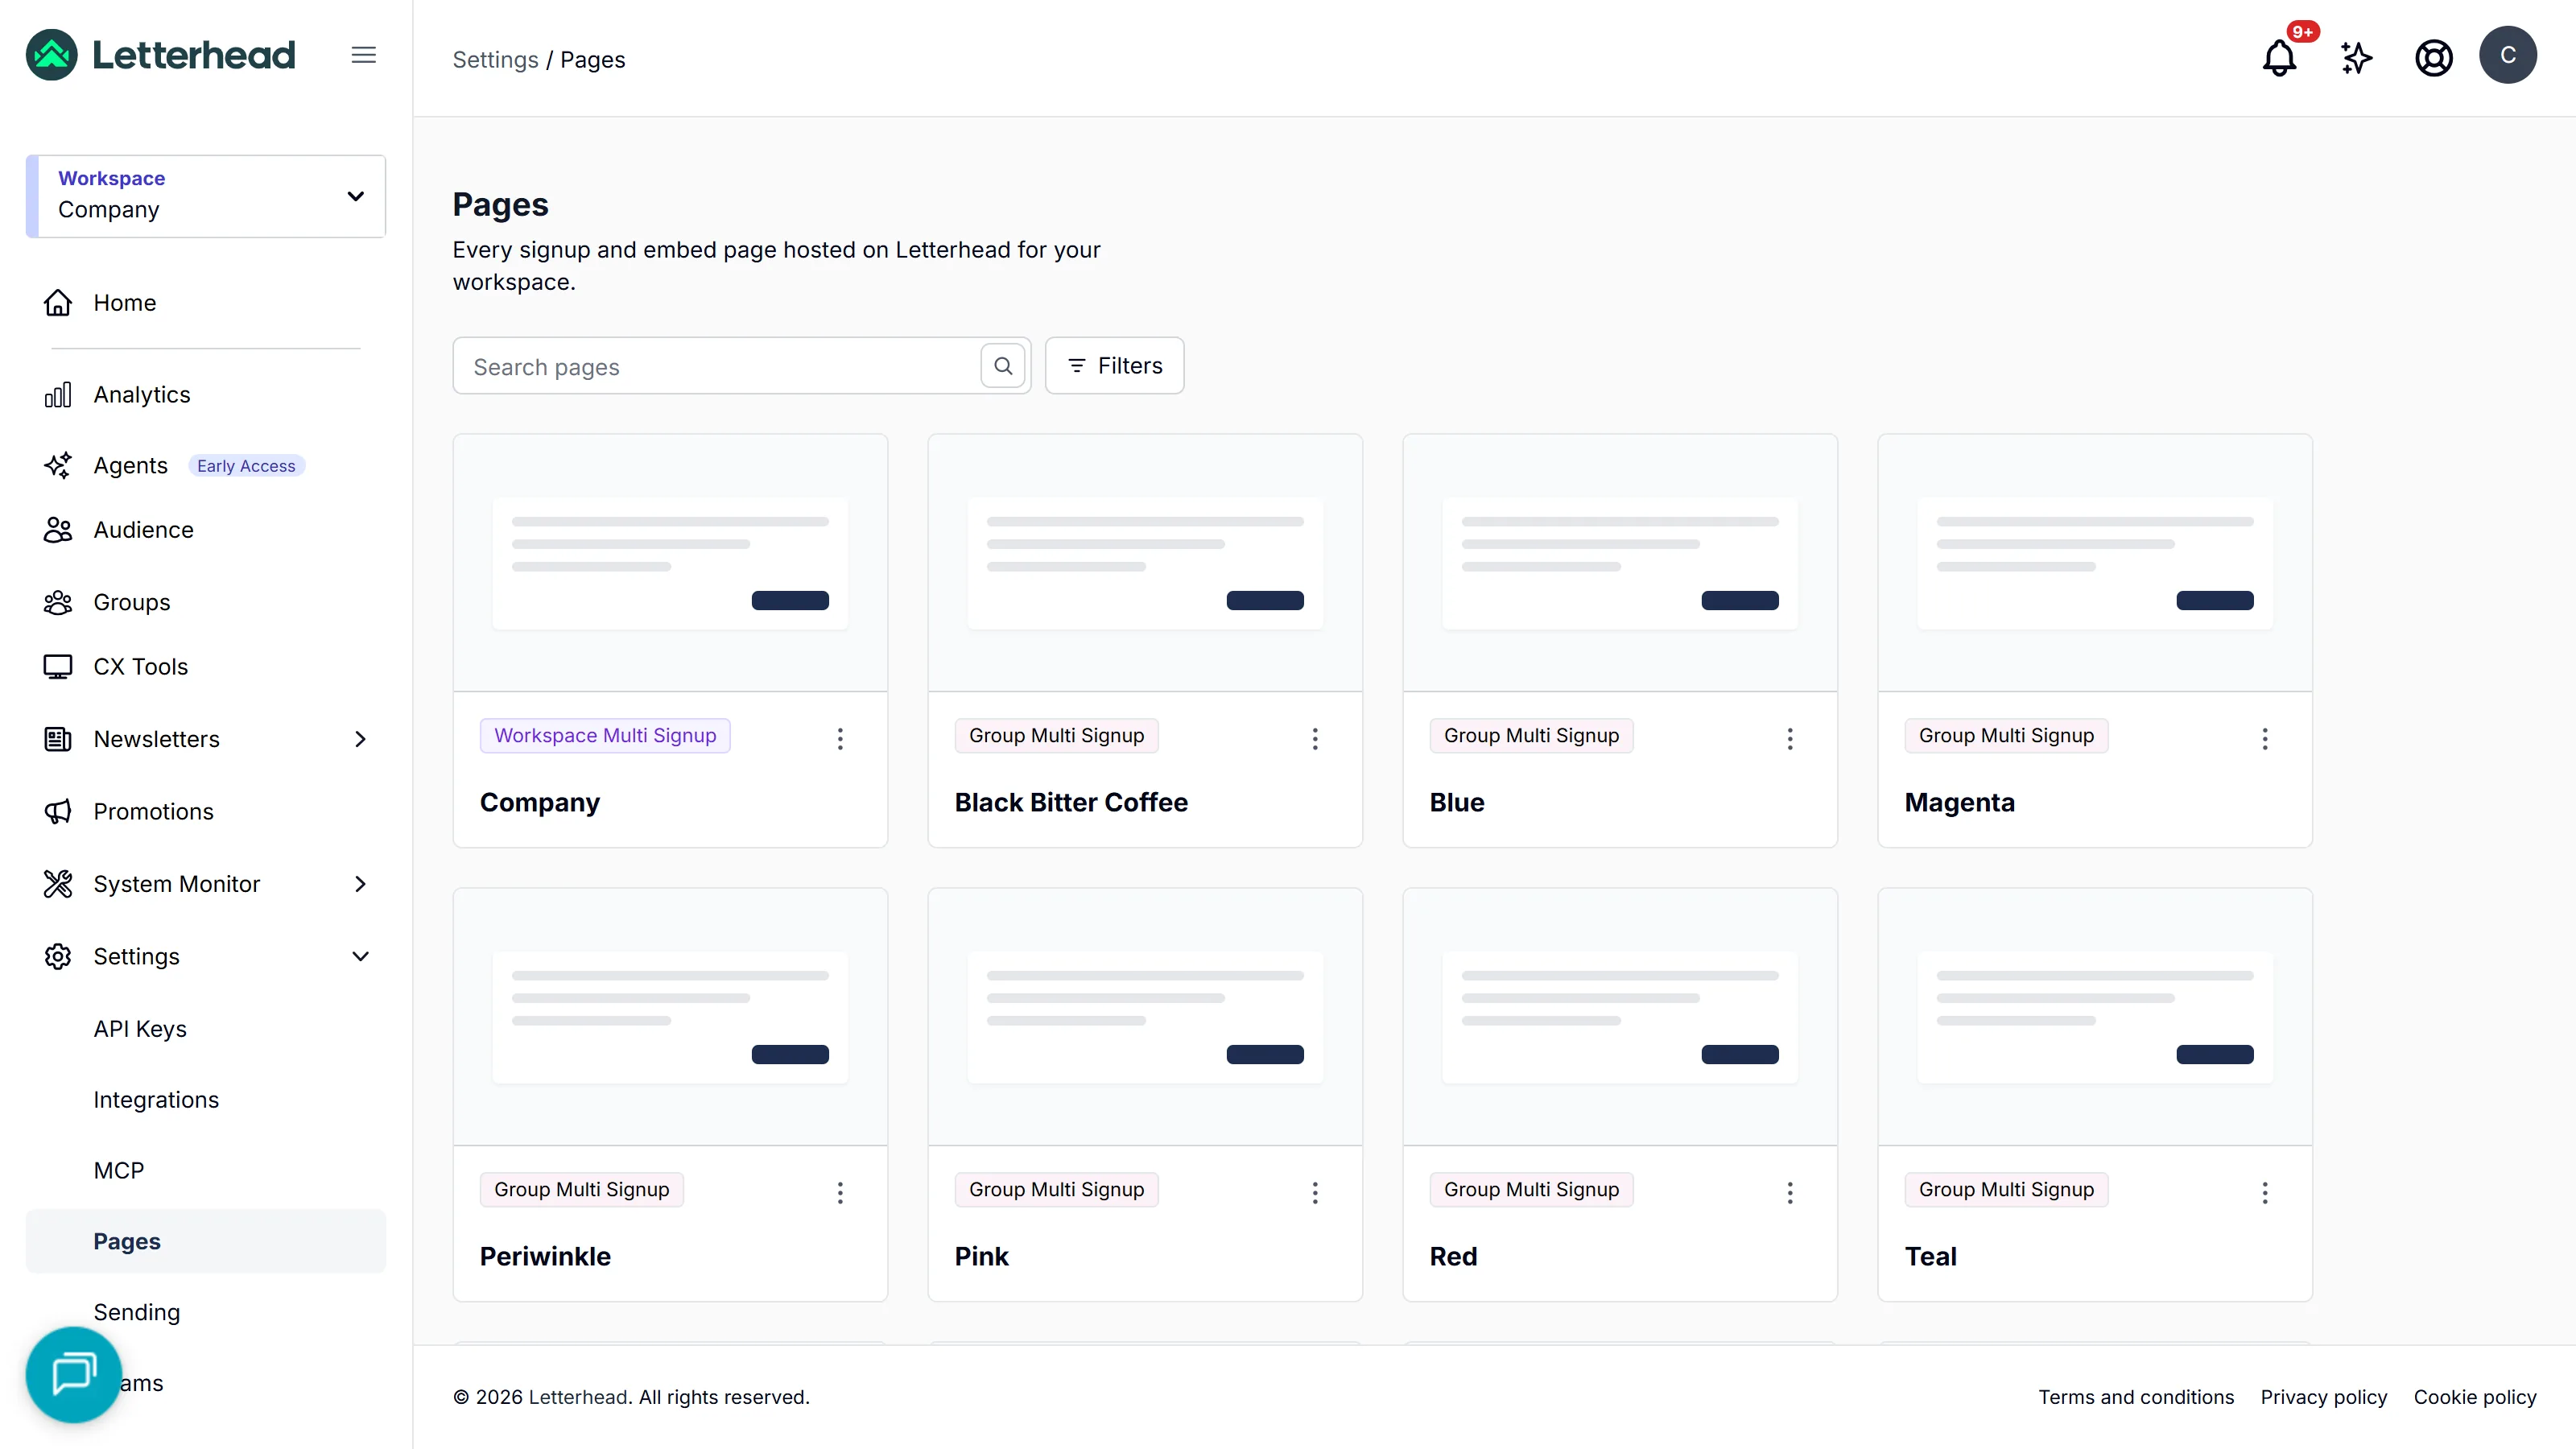This screenshot has height=1449, width=2576.
Task: Click Audience people icon
Action: coord(58,530)
